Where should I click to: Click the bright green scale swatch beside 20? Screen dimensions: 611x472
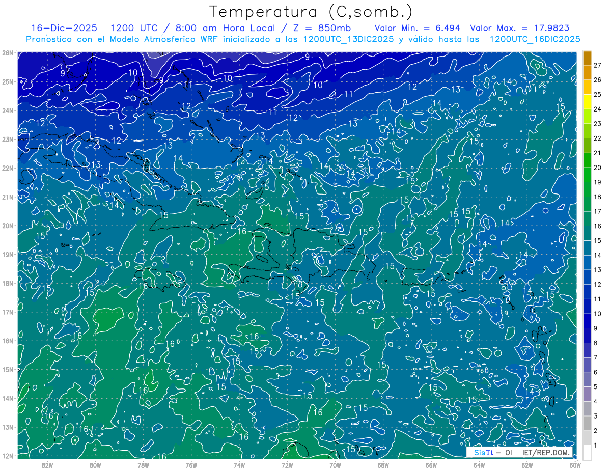tap(587, 160)
